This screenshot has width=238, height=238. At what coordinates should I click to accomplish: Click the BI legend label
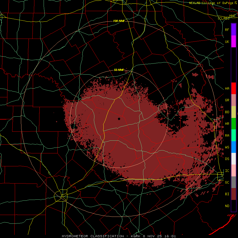pos(227,194)
